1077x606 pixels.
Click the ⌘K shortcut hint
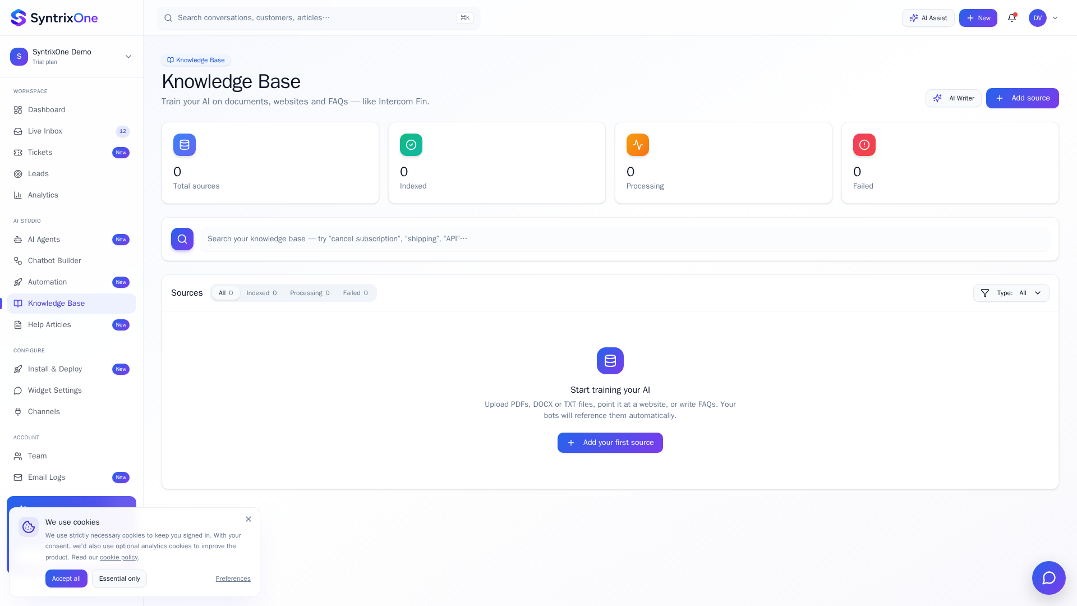point(465,18)
